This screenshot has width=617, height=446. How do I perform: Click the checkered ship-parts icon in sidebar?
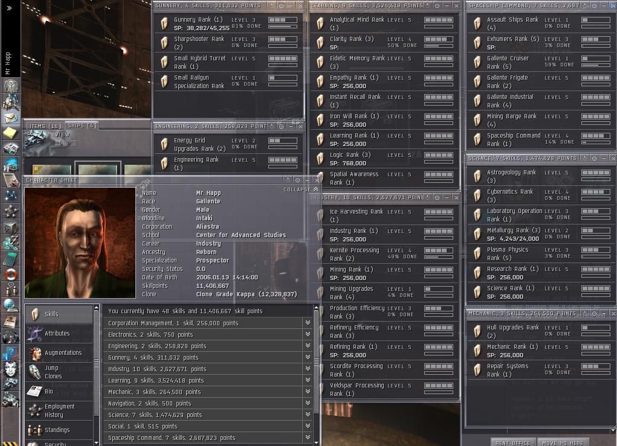(x=11, y=149)
